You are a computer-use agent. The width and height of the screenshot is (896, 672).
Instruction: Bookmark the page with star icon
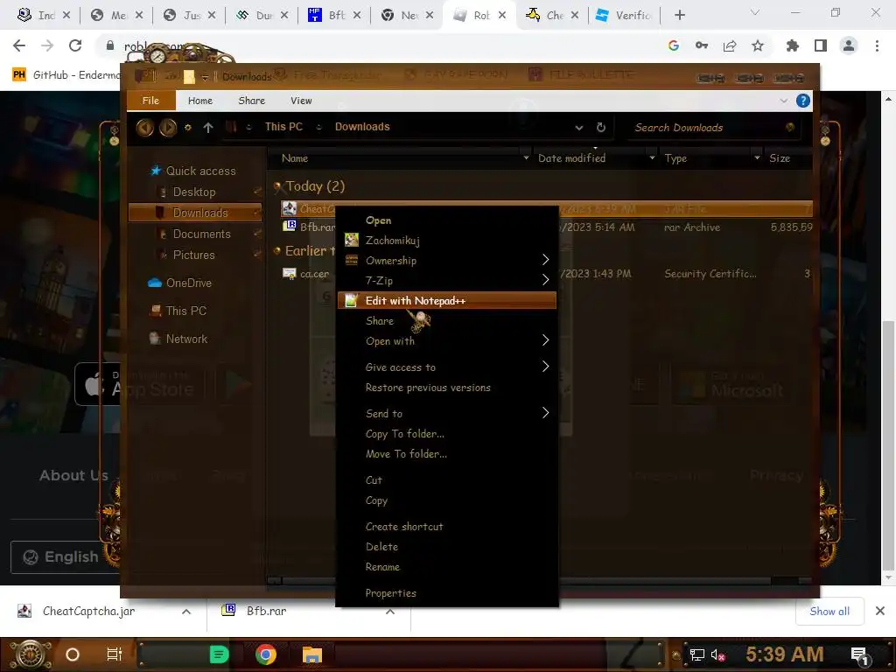pyautogui.click(x=758, y=45)
